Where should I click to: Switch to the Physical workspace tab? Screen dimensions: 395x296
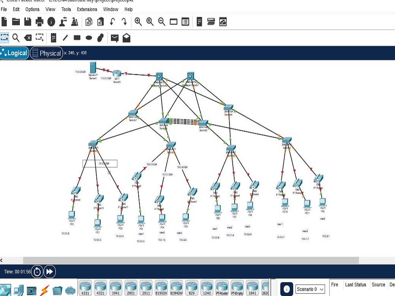point(47,53)
